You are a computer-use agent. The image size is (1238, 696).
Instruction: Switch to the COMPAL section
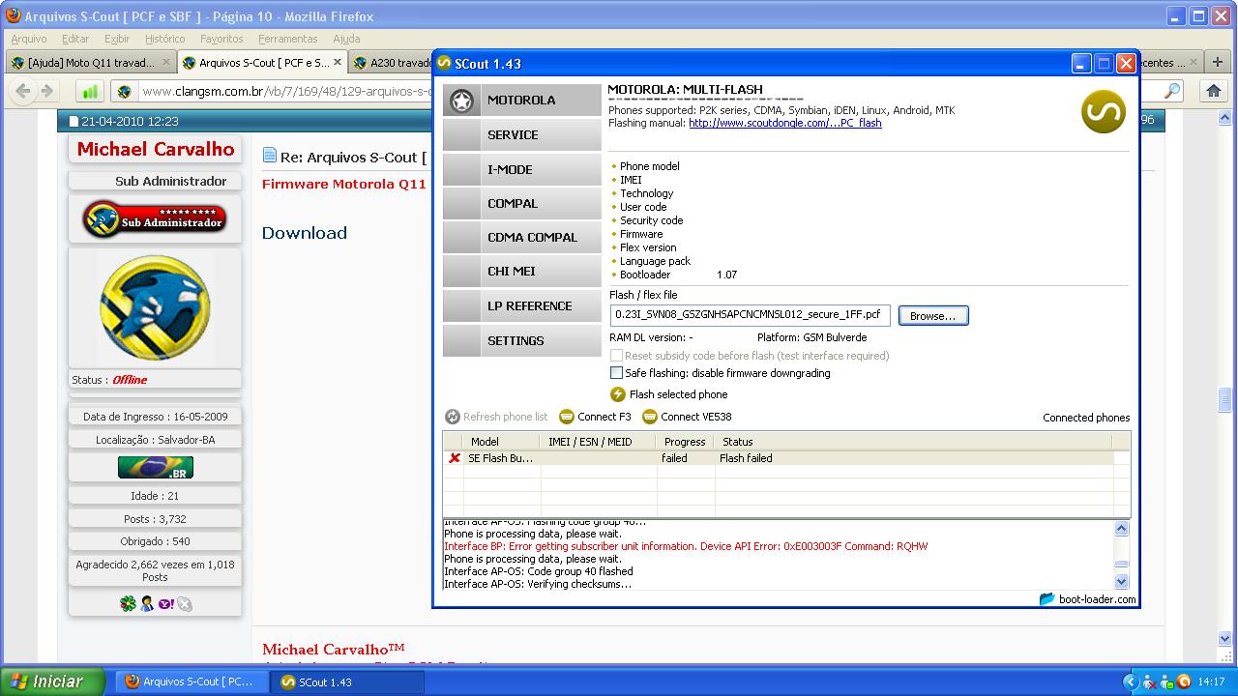click(522, 204)
